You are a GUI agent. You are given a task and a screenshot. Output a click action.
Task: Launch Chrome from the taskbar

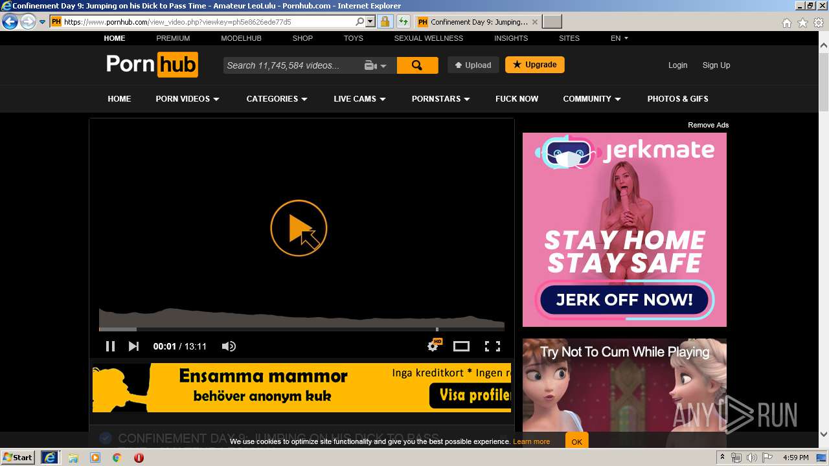[x=117, y=458]
